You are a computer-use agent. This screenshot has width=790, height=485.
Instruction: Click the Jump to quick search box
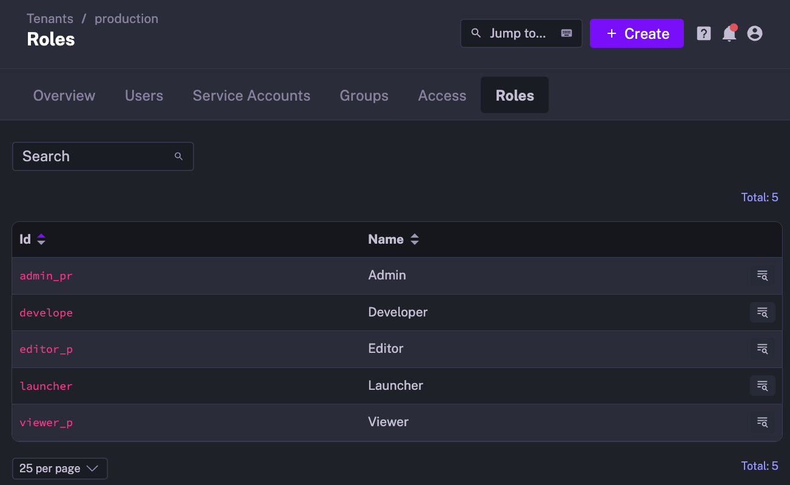[x=521, y=33]
